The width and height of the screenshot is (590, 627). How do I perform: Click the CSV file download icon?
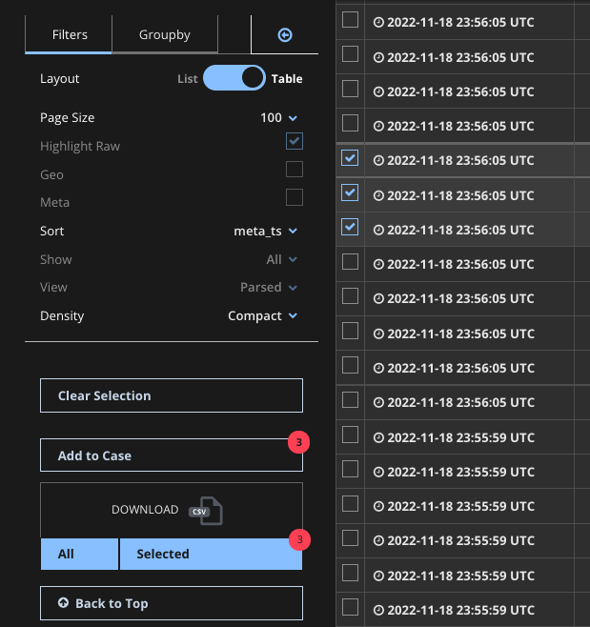[206, 511]
